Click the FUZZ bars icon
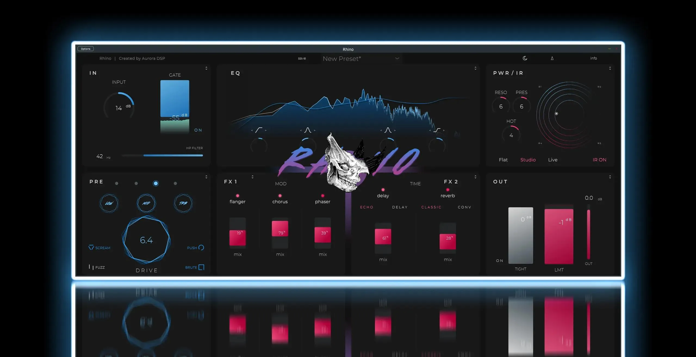The width and height of the screenshot is (696, 357). (91, 267)
